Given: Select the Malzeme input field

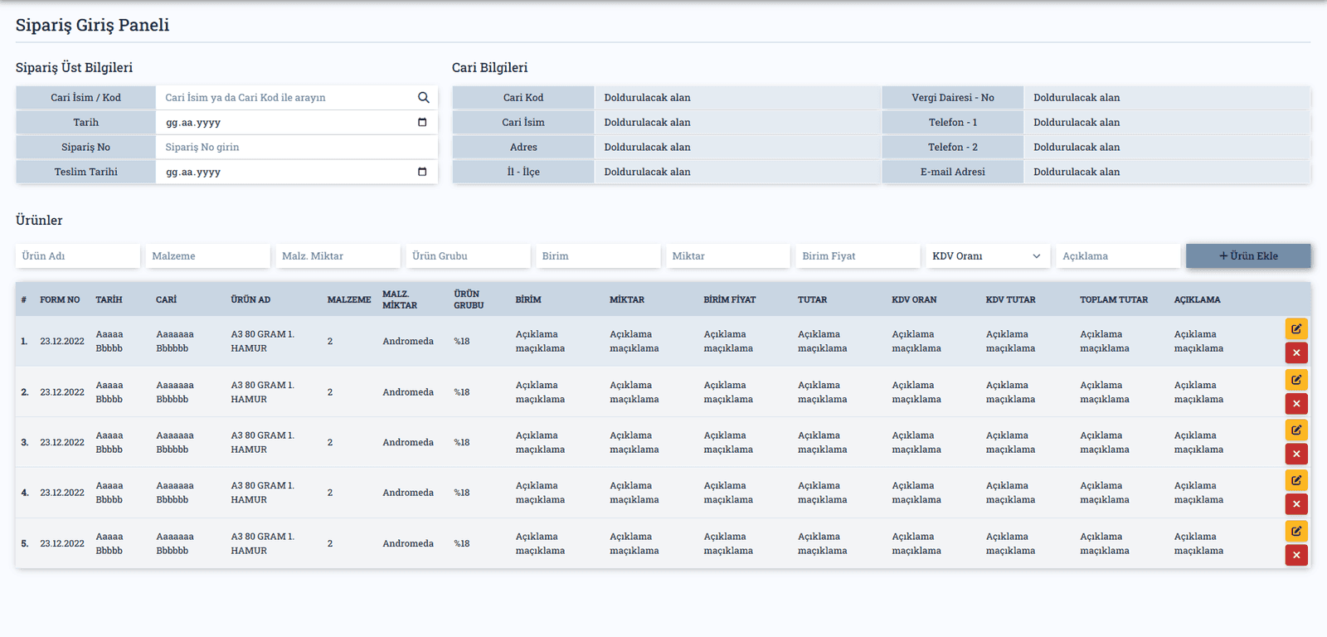Looking at the screenshot, I should click(x=208, y=256).
